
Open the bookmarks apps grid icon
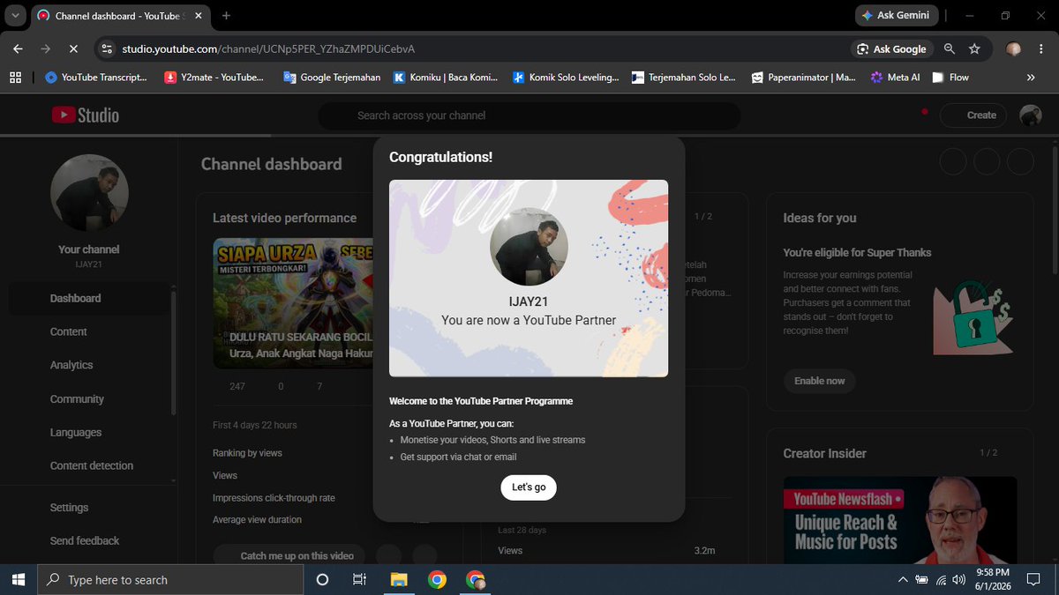pyautogui.click(x=15, y=78)
